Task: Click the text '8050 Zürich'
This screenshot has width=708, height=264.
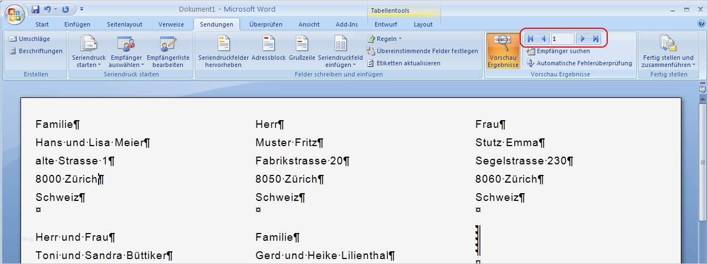Action: [286, 179]
